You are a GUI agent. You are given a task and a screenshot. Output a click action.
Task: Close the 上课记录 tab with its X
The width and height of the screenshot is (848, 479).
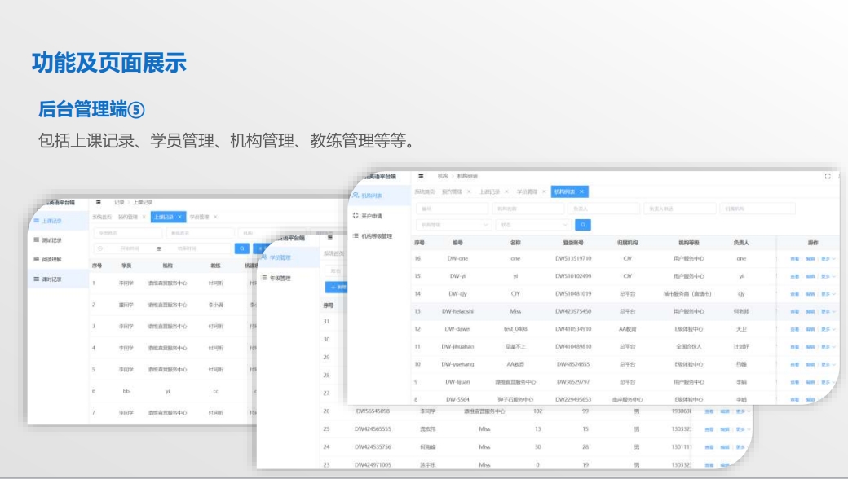pyautogui.click(x=179, y=217)
